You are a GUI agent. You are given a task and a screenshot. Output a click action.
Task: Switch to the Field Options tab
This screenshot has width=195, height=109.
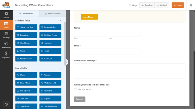(x=52, y=13)
